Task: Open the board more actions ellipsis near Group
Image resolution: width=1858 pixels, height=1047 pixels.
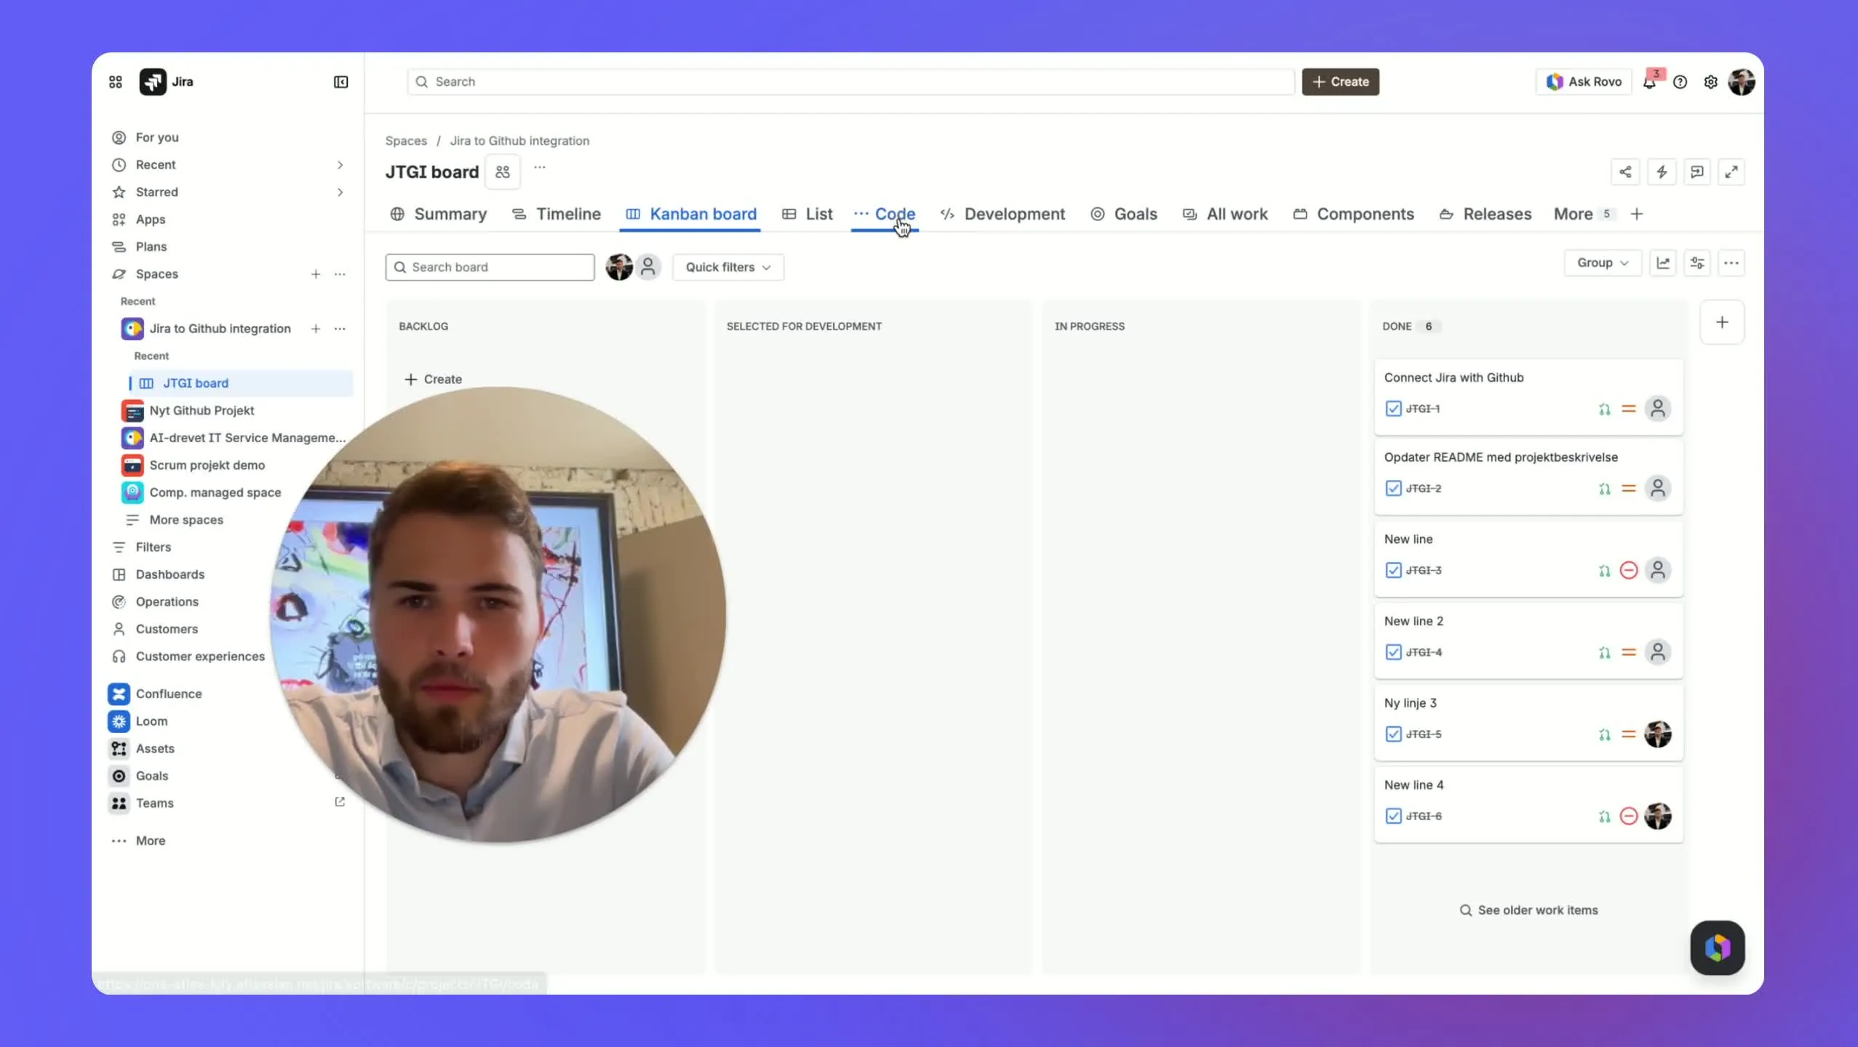Action: (x=1731, y=262)
